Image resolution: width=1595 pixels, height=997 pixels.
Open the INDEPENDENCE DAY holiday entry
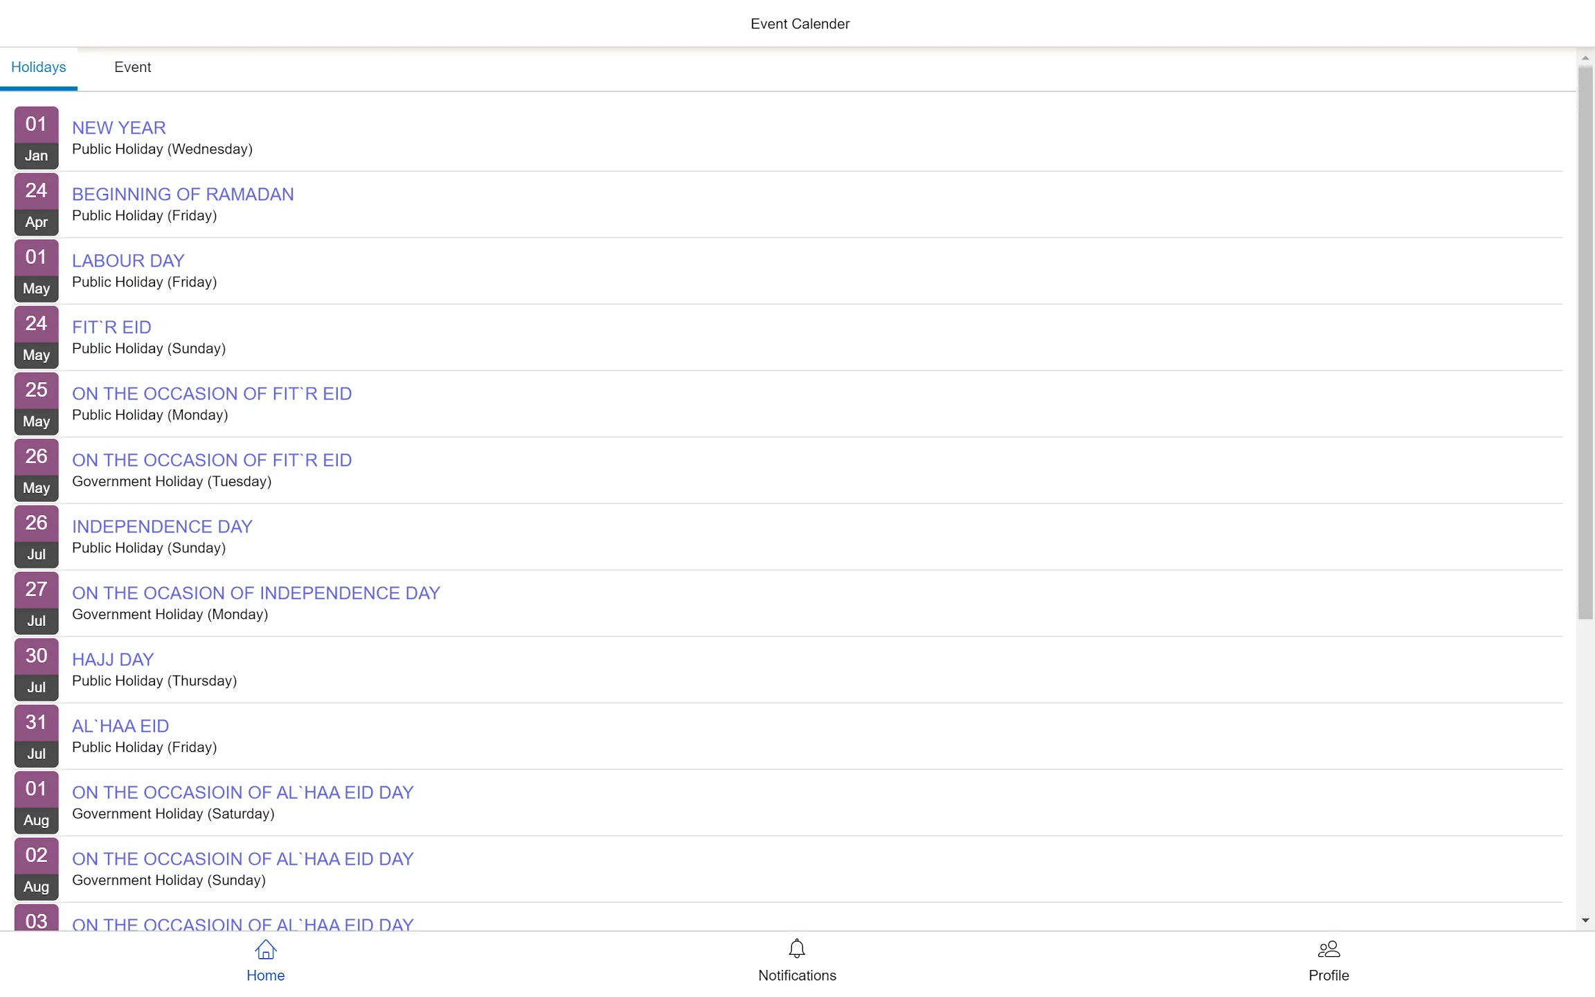click(x=162, y=527)
